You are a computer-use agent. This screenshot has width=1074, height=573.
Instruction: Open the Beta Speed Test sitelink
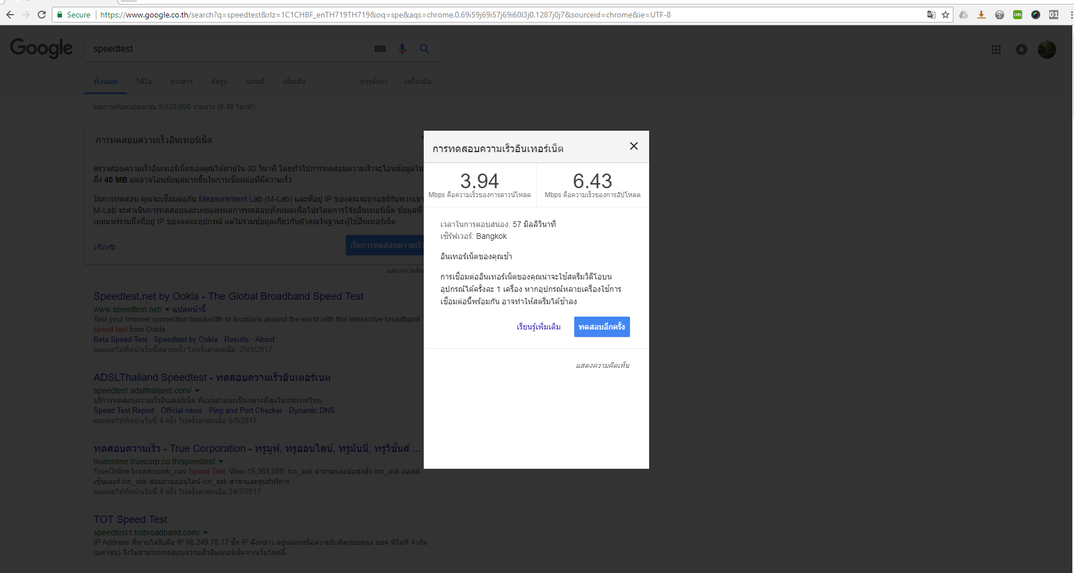click(121, 340)
